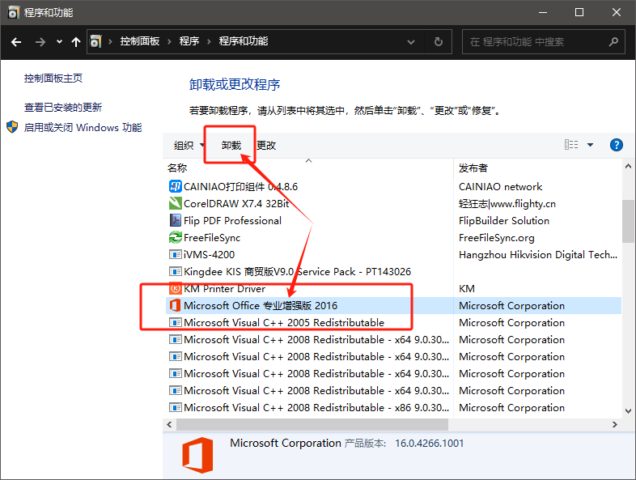Click the FreeFileSync green sync icon

point(175,238)
